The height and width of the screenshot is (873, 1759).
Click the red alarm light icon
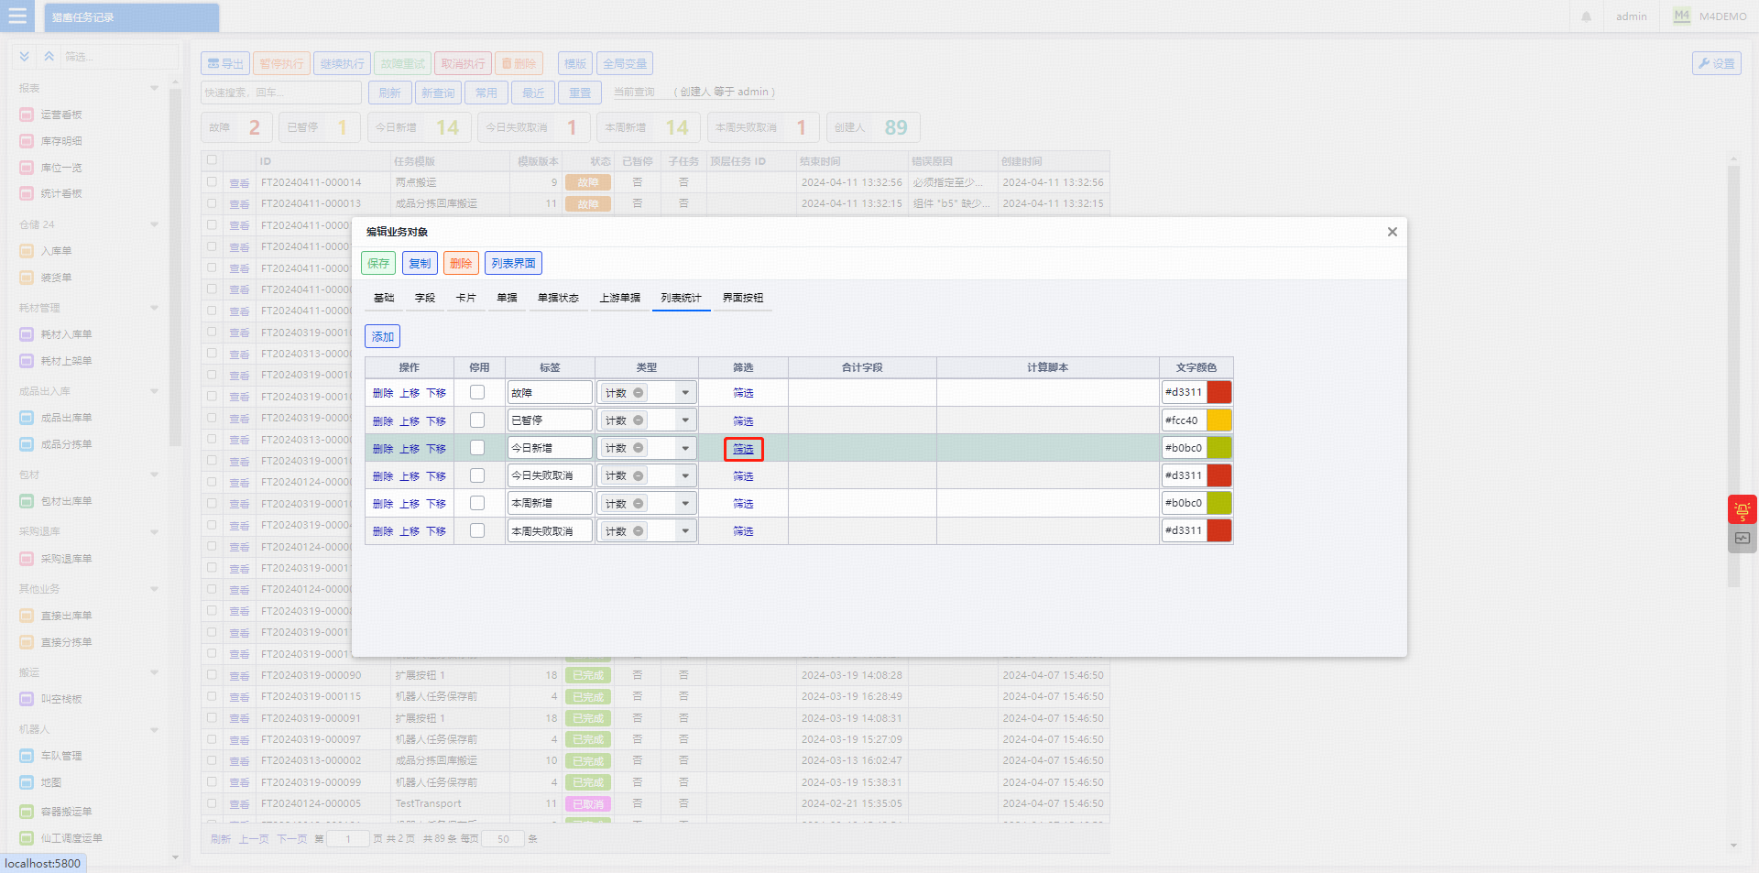[1742, 509]
